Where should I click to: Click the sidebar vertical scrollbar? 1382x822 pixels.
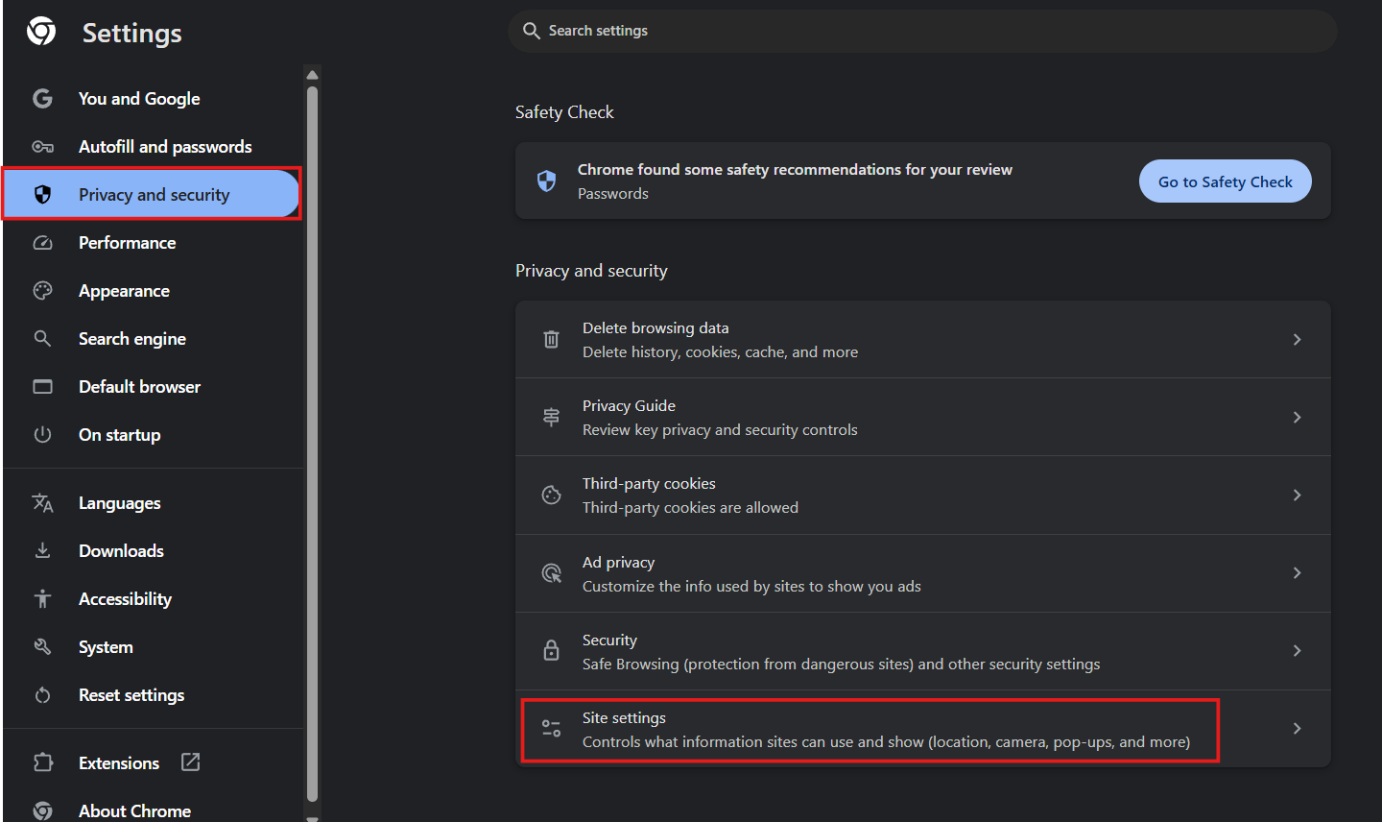[x=312, y=442]
